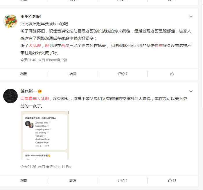Click 转发 under 里尔克如何's post
Viewport: 203px width, 190px height.
73,74
